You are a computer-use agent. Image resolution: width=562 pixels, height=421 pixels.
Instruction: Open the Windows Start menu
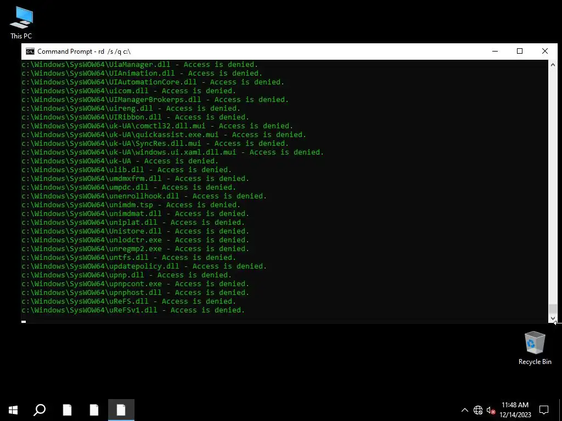pos(13,410)
